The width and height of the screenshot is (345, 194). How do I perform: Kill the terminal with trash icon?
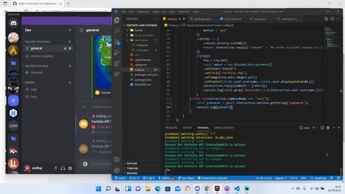328,128
